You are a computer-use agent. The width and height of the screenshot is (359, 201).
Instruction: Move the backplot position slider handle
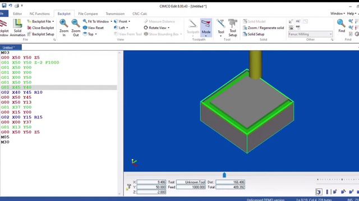pos(224,175)
